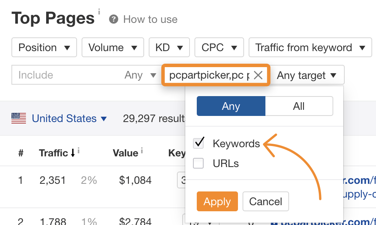The height and width of the screenshot is (225, 376).
Task: Click inside the Include filter input field
Action: (x=57, y=75)
